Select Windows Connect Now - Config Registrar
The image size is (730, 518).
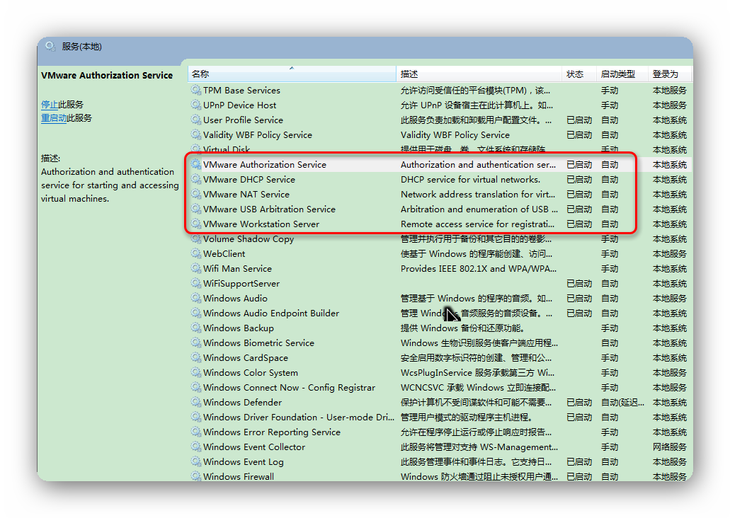[289, 388]
